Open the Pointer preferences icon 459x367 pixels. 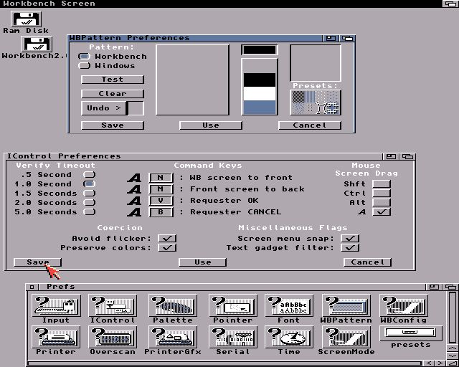click(x=232, y=305)
